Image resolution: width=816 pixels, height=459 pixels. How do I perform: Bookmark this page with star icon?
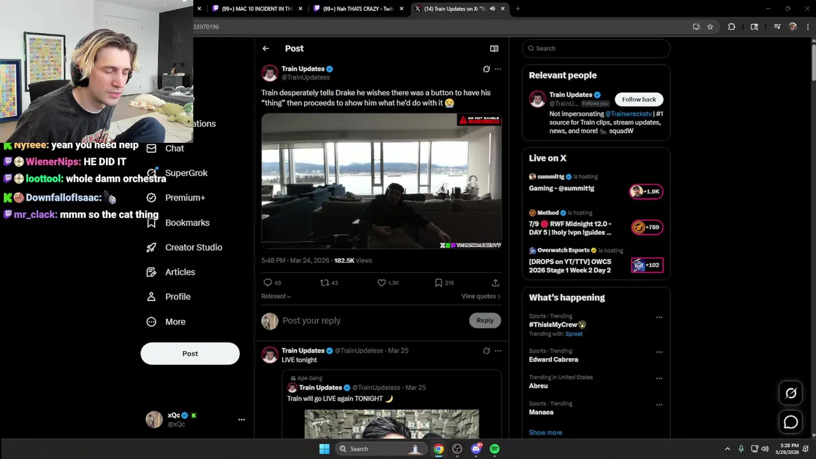click(x=710, y=27)
